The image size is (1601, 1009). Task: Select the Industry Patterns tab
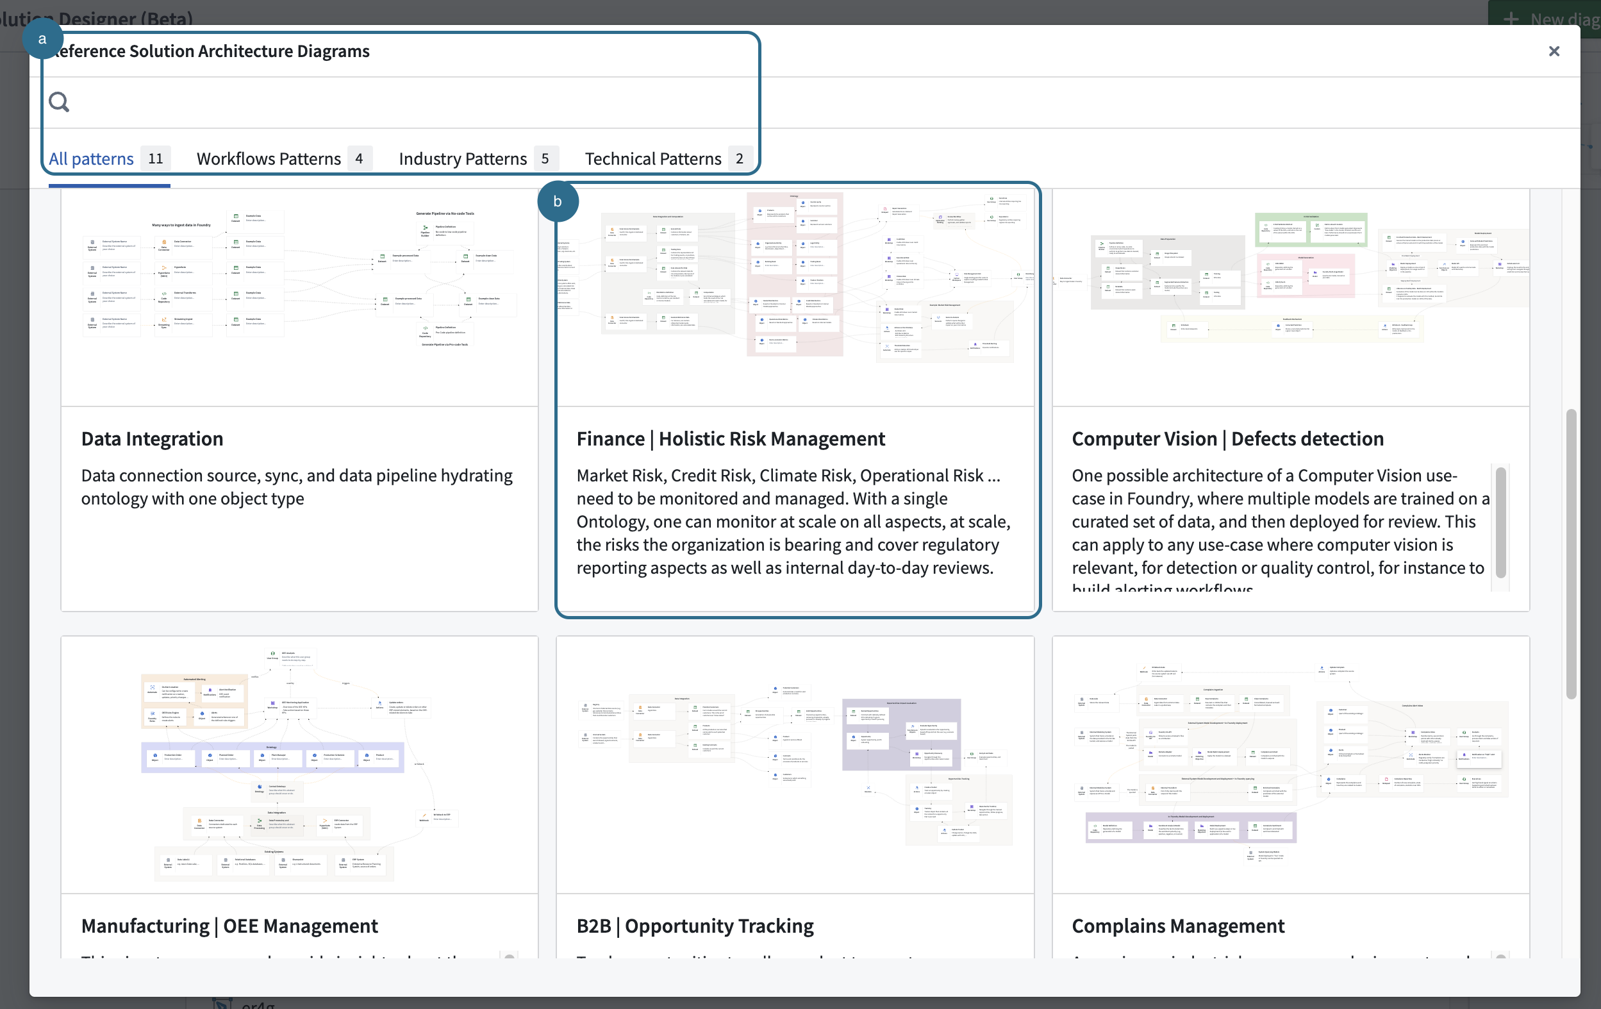coord(478,159)
